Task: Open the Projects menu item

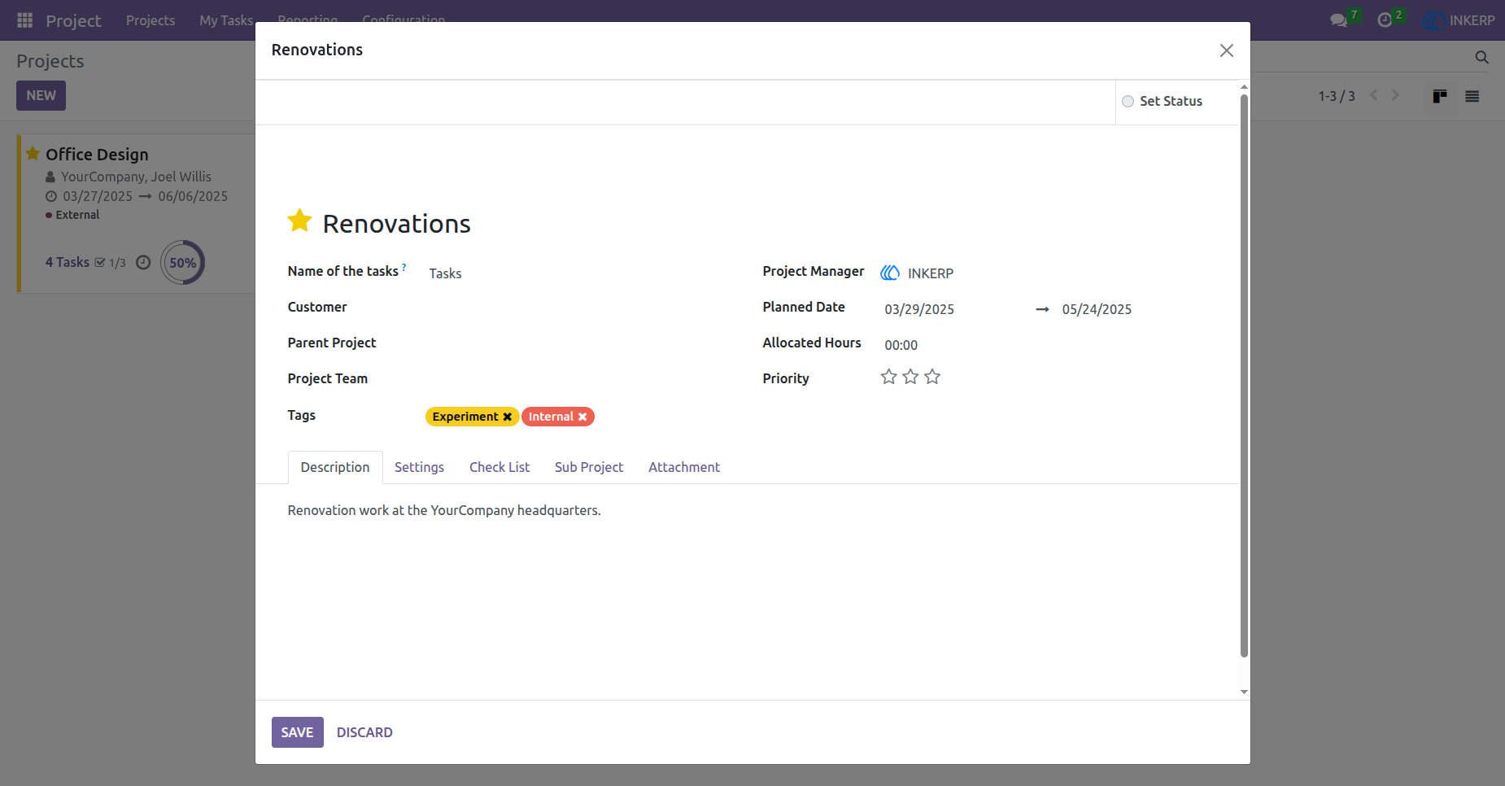Action: (150, 20)
